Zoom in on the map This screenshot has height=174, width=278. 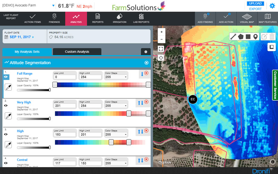click(x=161, y=31)
